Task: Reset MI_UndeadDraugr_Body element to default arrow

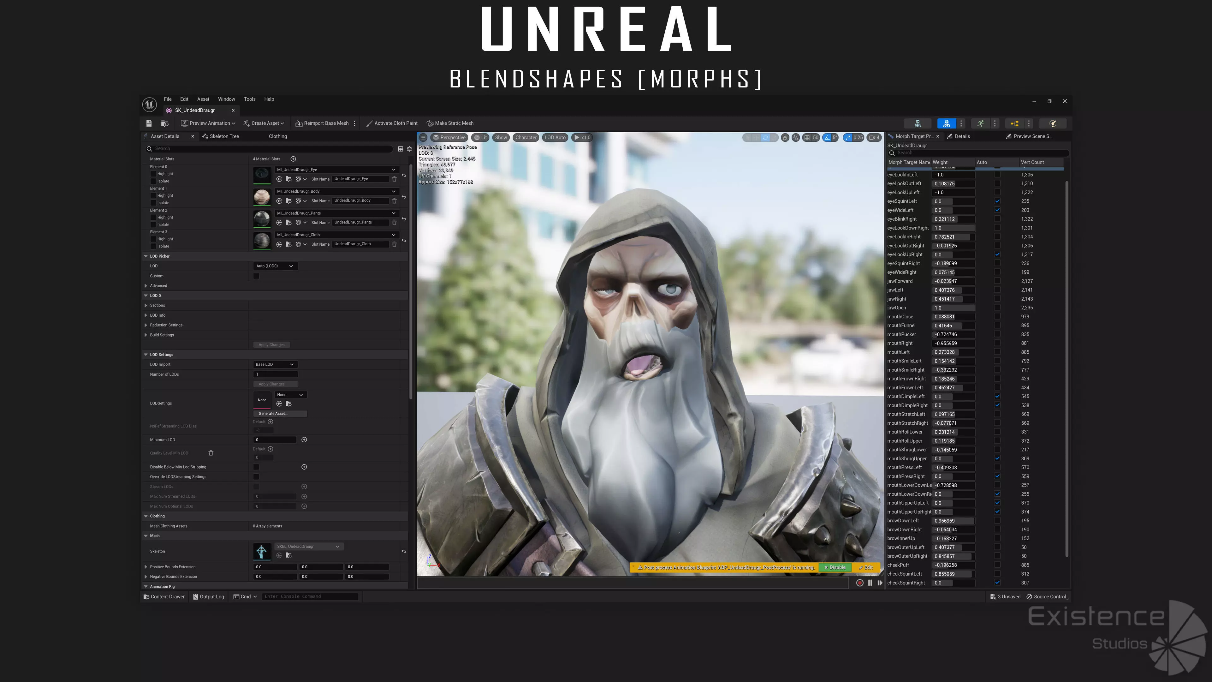Action: [404, 197]
